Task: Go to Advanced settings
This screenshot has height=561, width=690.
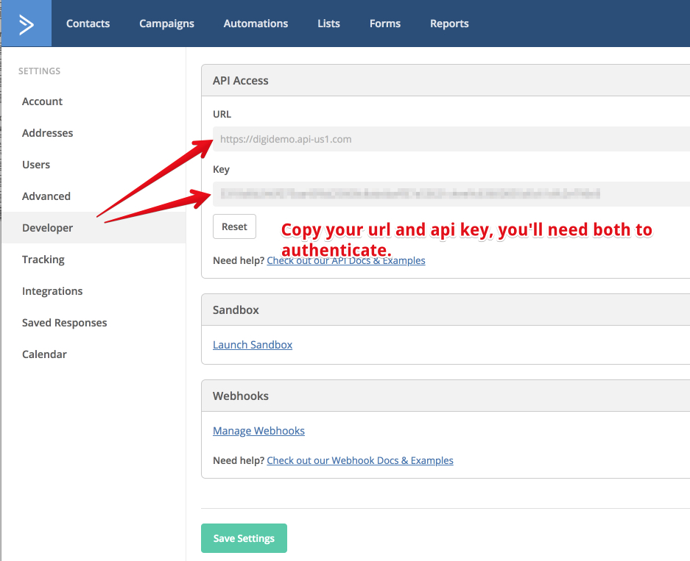Action: pos(46,196)
